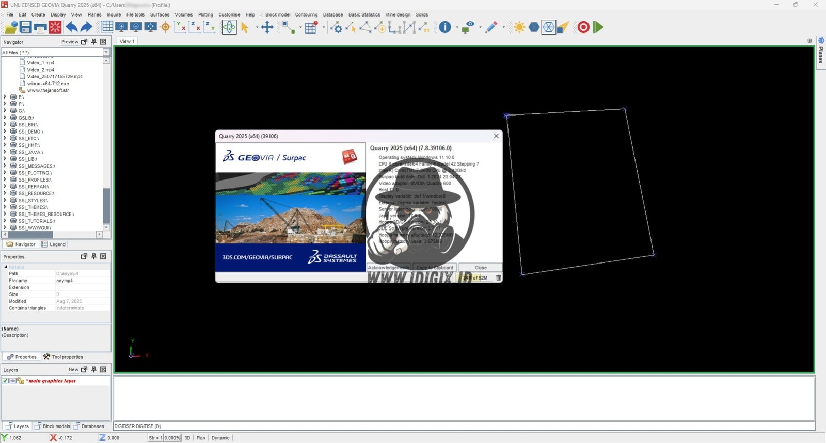Toggle Dynamic mode in status bar

tap(220, 438)
